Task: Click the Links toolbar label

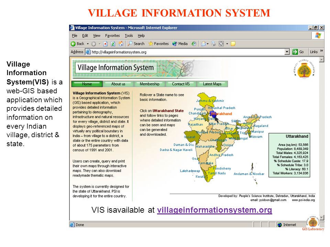Action: 314,52
